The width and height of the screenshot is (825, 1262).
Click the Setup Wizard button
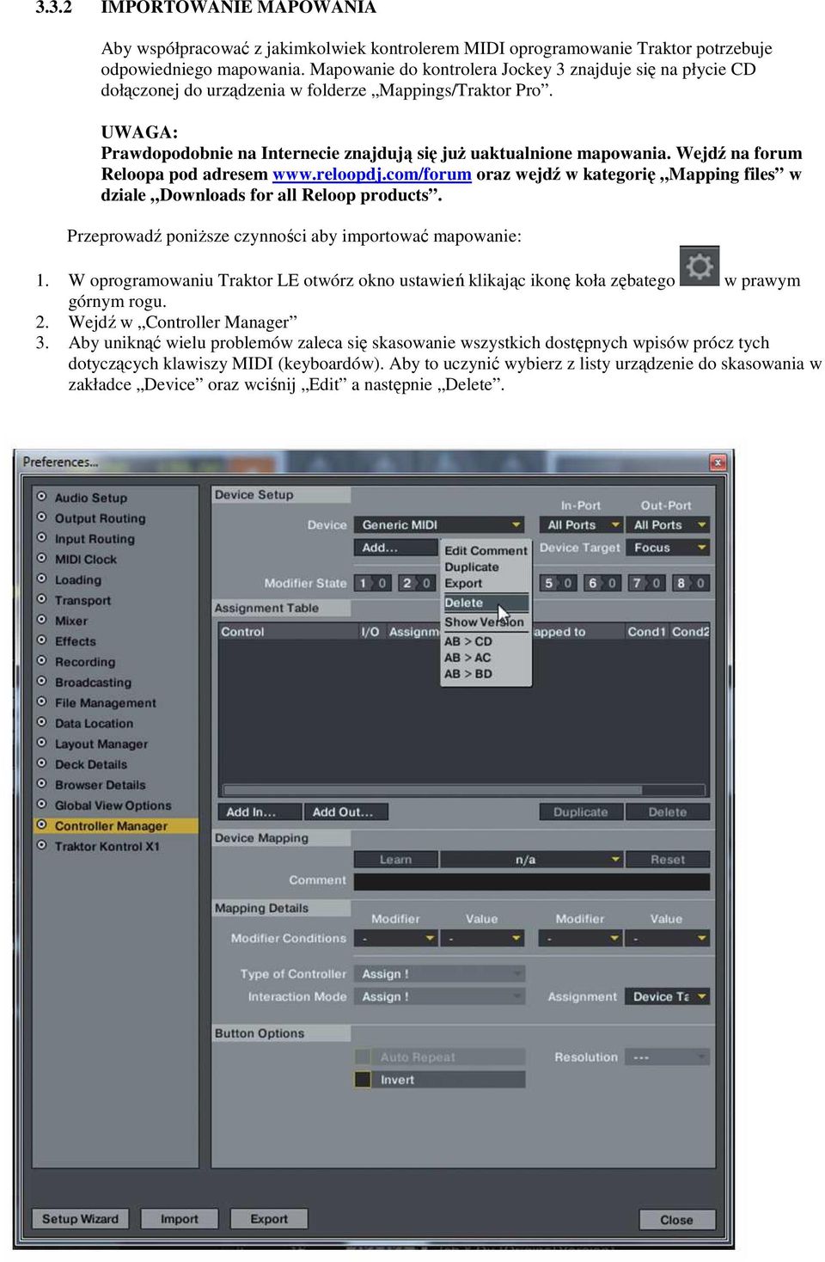tap(80, 1219)
